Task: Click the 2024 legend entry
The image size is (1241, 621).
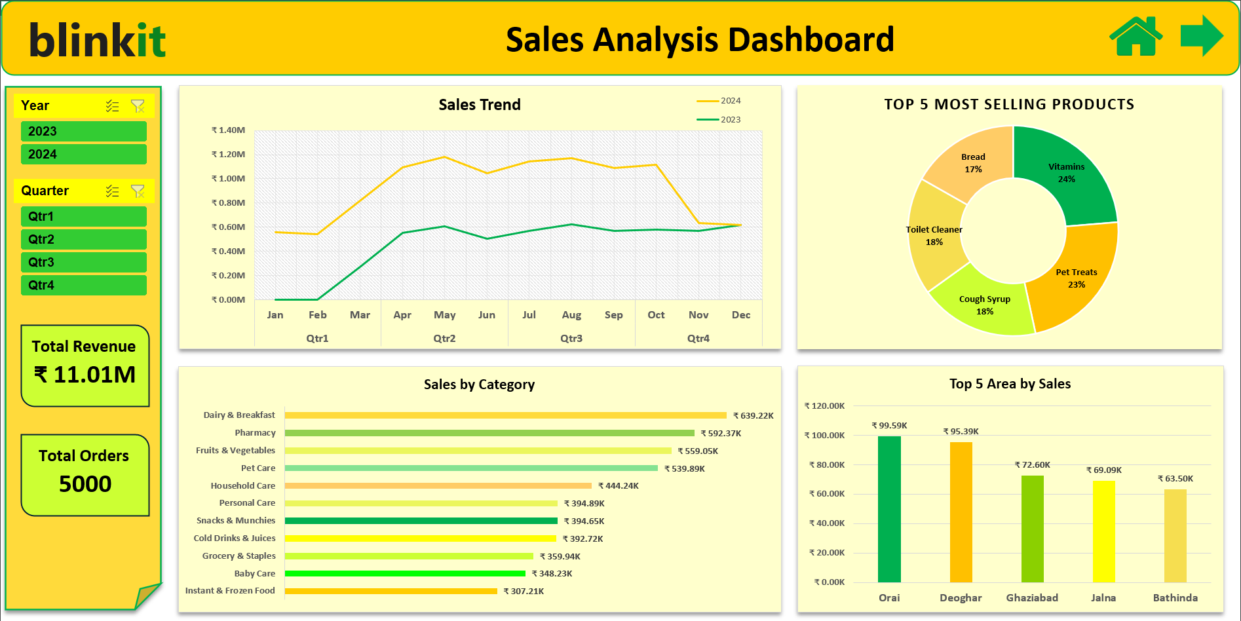Action: (719, 101)
